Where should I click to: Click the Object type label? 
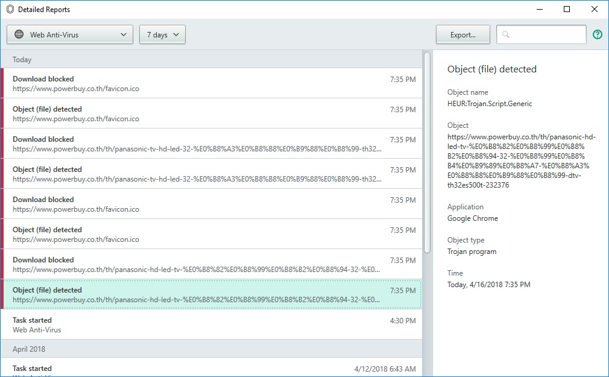[x=465, y=240]
